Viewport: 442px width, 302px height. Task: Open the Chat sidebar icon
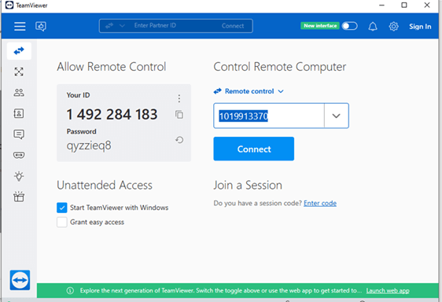tap(19, 134)
